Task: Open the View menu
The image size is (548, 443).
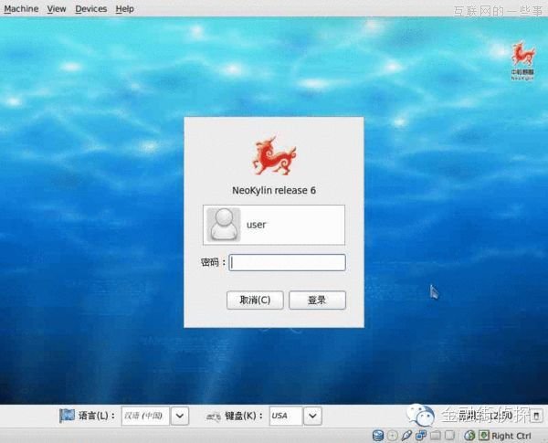Action: [x=57, y=8]
